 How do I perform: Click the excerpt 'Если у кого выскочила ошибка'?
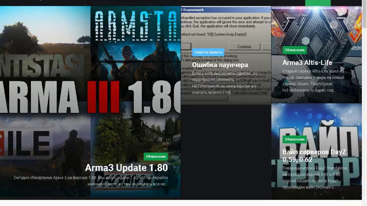[225, 83]
